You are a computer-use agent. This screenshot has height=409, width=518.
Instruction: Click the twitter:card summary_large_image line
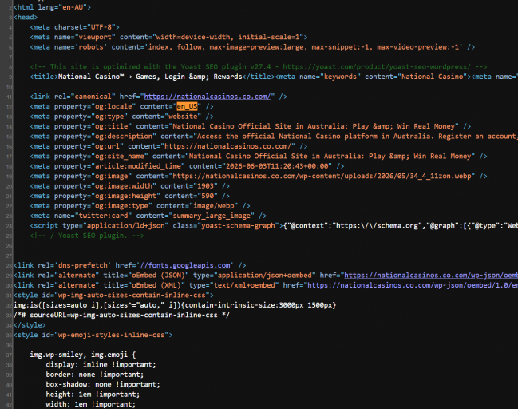tap(148, 216)
